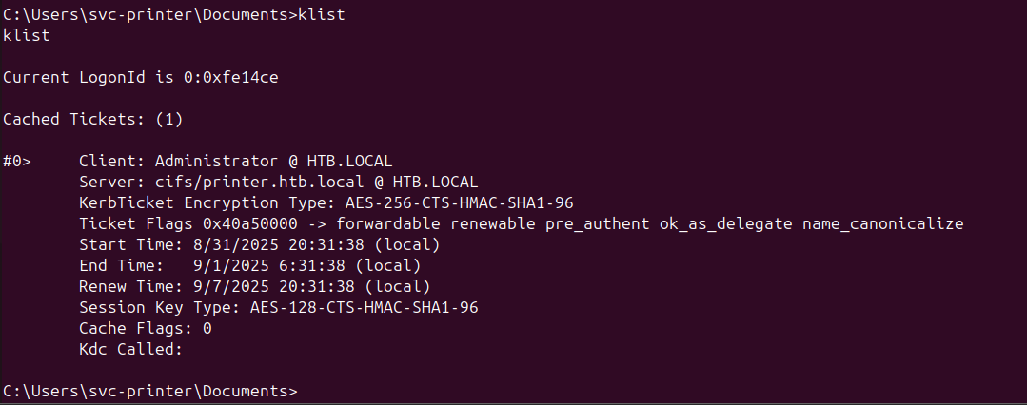
Task: Click the Client: Administrator @ HTB.LOCAL text
Action: pyautogui.click(x=236, y=161)
